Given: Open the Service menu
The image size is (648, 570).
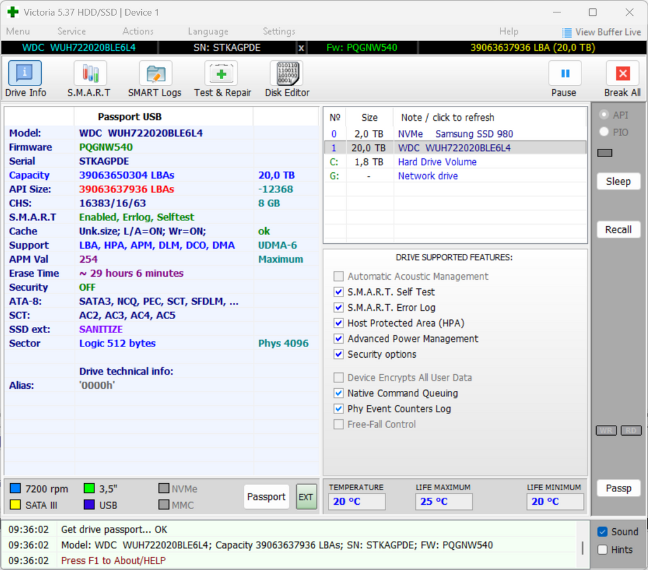Looking at the screenshot, I should (72, 32).
